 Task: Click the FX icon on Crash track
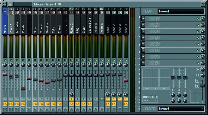click(83, 104)
